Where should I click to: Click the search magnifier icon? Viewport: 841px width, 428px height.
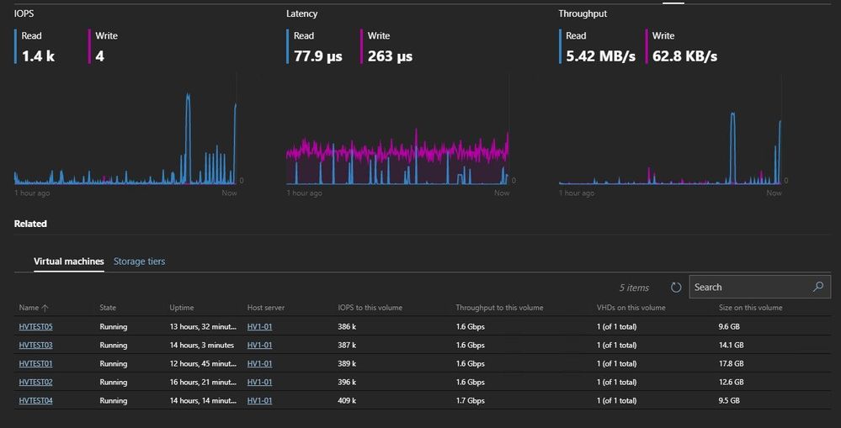tap(818, 287)
